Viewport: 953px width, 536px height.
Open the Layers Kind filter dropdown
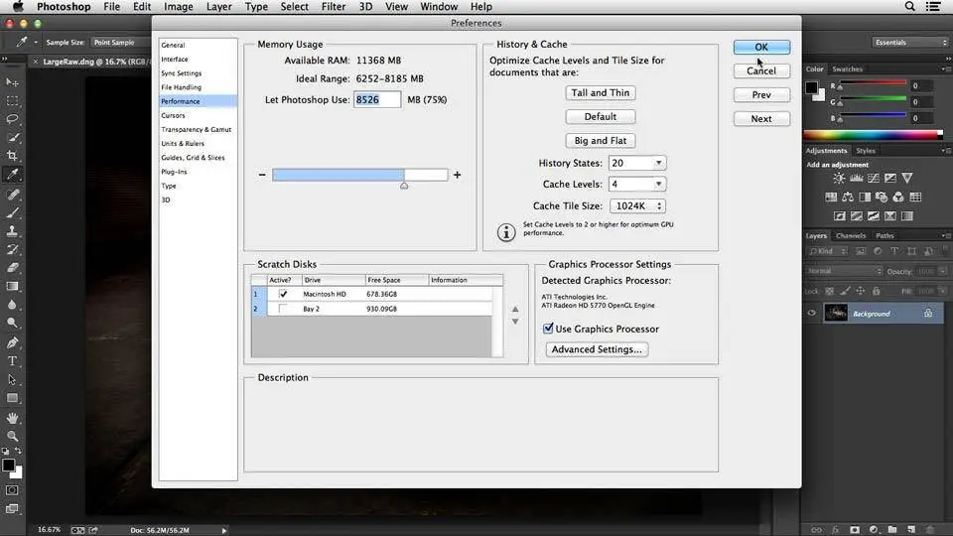827,251
